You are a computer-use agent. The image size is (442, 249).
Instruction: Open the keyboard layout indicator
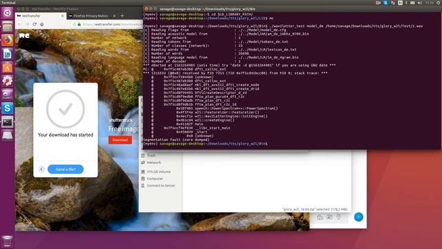400,3
